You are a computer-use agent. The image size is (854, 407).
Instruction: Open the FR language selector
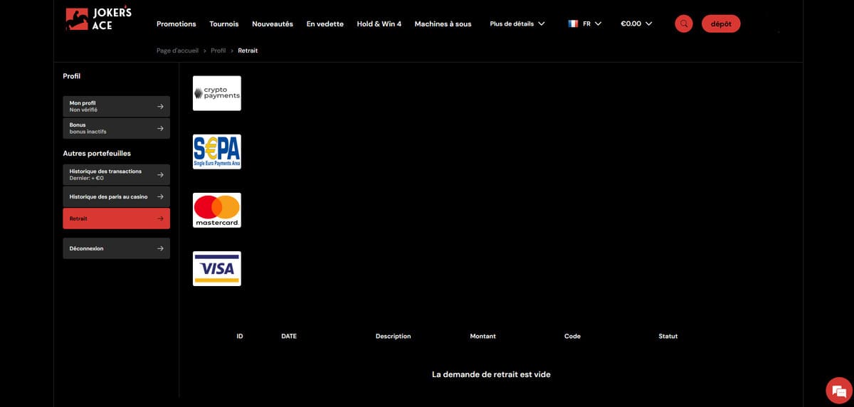[x=592, y=23]
